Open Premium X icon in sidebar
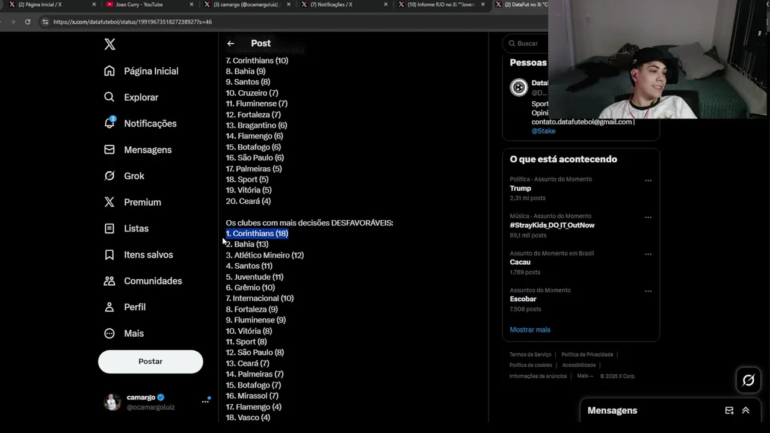The width and height of the screenshot is (770, 433). [x=109, y=202]
